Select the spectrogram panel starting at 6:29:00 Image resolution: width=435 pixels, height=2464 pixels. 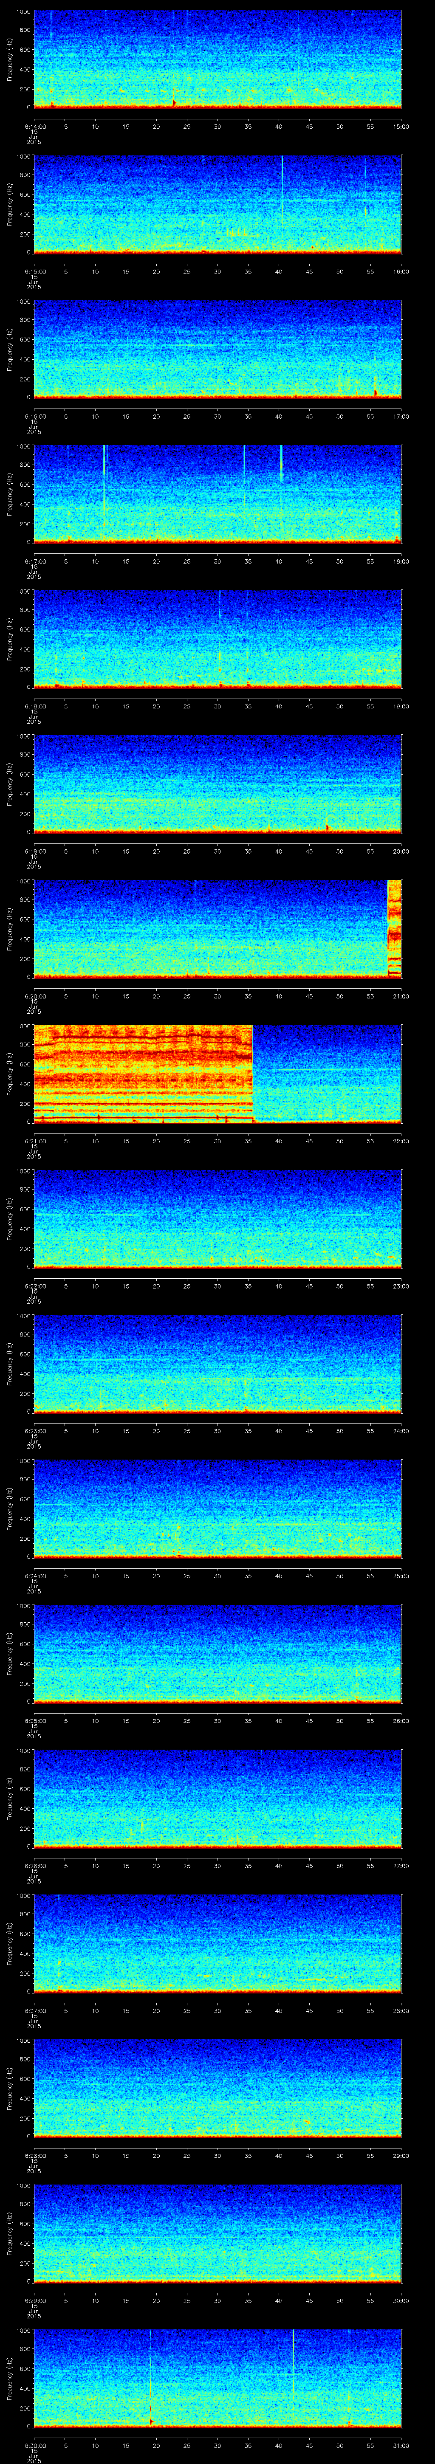coord(217,2233)
